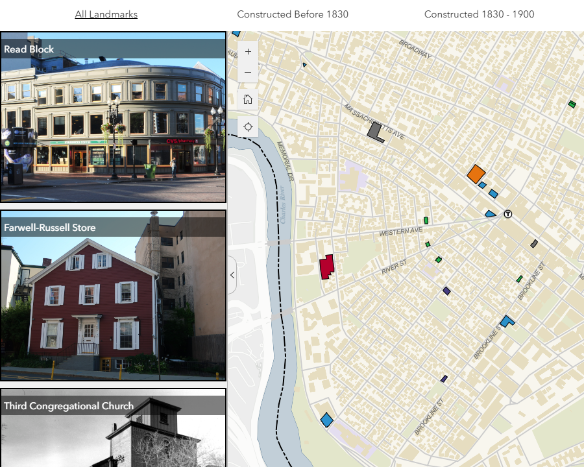The width and height of the screenshot is (584, 467).
Task: Click the blue landmark near the river
Action: coord(326,420)
